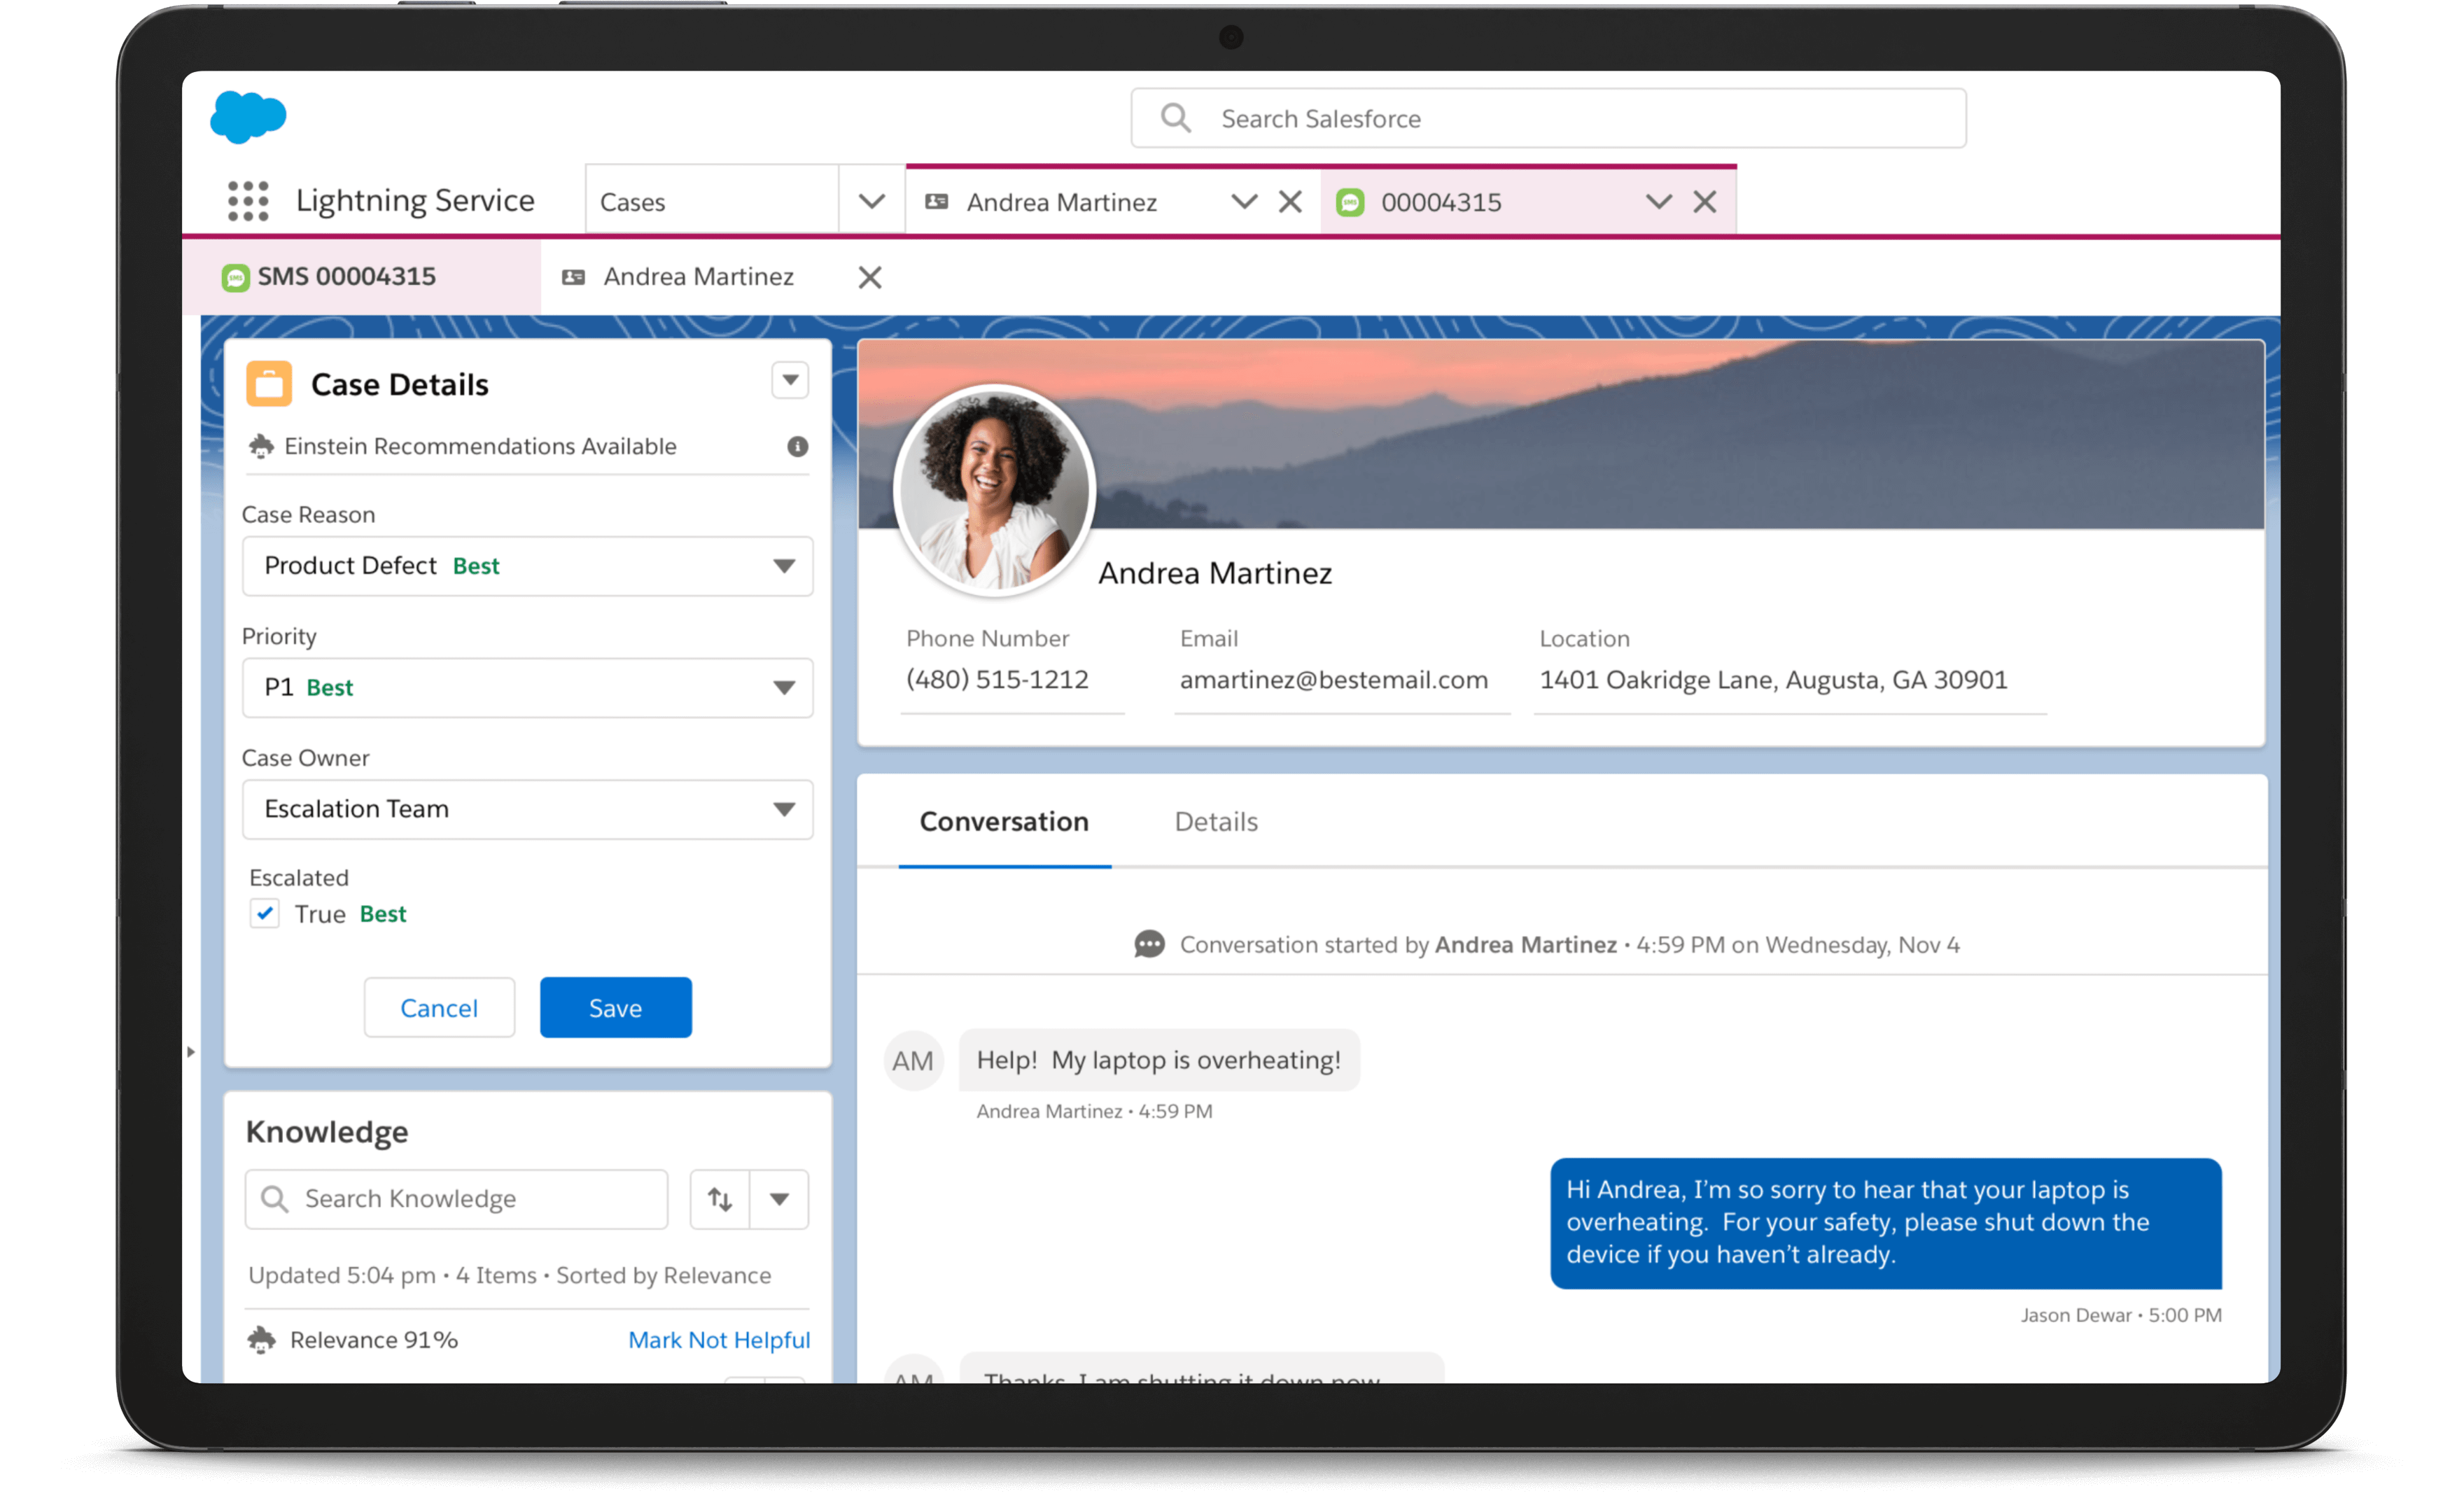Image resolution: width=2464 pixels, height=1498 pixels.
Task: Click the Salesforce cloud logo
Action: pyautogui.click(x=248, y=117)
